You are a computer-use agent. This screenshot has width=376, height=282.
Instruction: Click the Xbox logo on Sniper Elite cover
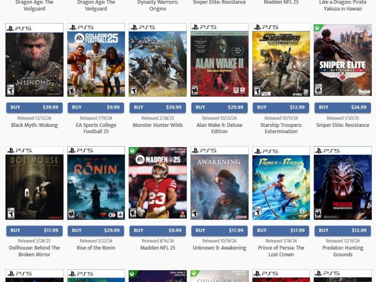pyautogui.click(x=317, y=28)
